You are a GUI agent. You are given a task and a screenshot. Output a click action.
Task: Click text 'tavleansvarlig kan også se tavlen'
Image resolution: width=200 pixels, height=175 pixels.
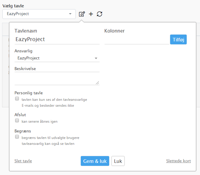[48, 144]
